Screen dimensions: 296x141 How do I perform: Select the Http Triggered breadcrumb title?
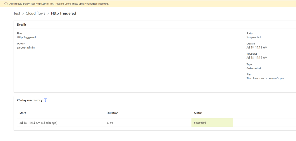63,13
